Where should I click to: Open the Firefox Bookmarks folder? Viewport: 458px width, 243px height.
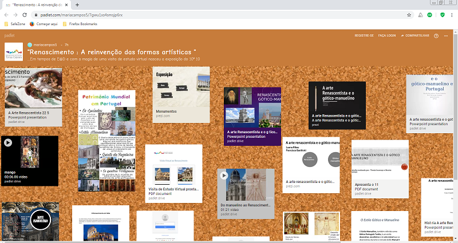[80, 24]
